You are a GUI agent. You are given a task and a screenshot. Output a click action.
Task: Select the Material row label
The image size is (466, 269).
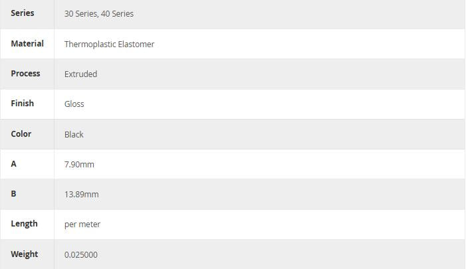click(27, 44)
